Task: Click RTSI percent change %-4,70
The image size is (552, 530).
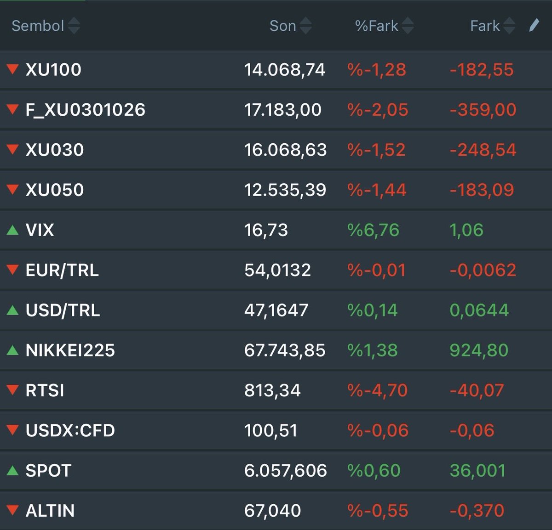Action: [378, 390]
